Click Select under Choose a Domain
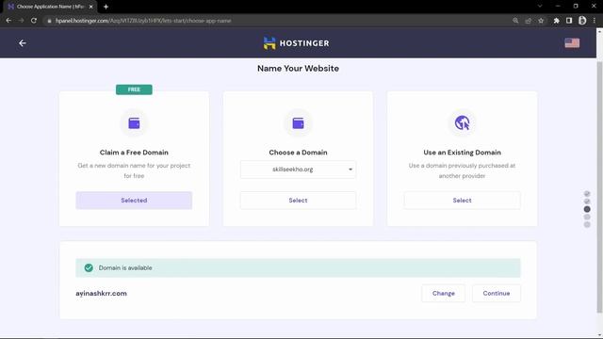The height and width of the screenshot is (339, 603). (x=298, y=201)
